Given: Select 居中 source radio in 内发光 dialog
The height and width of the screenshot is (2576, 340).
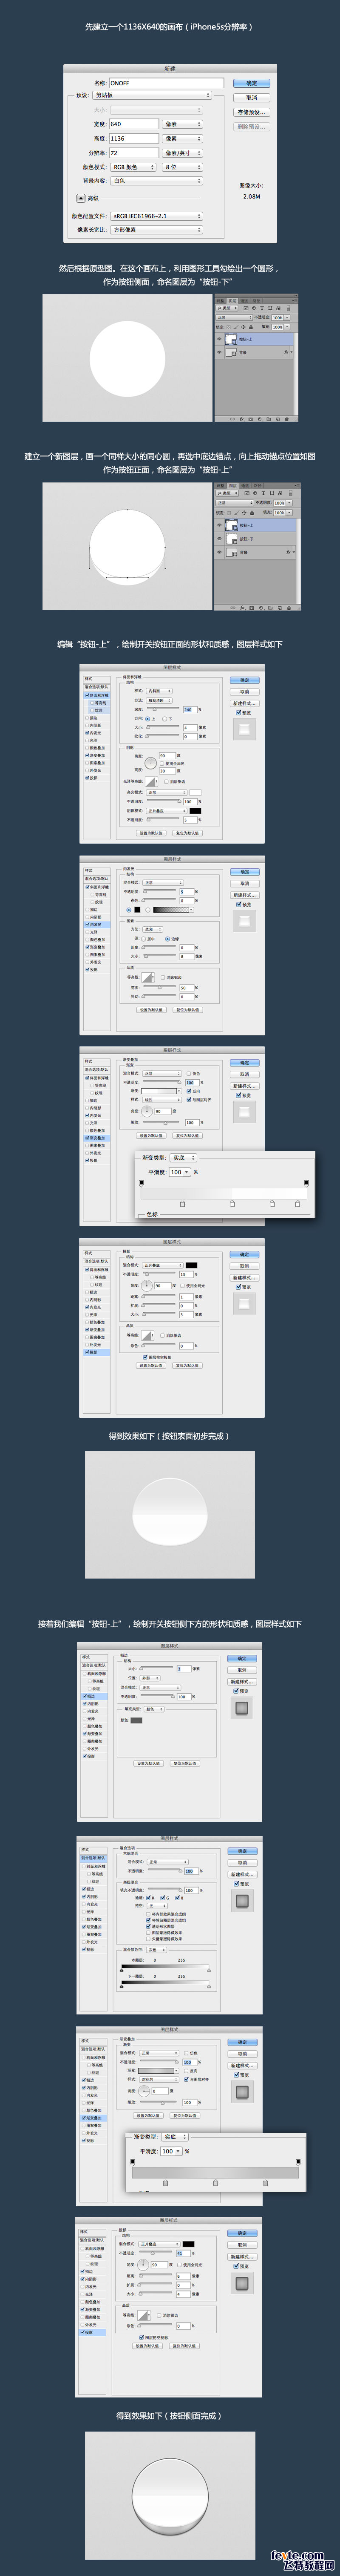Looking at the screenshot, I should pyautogui.click(x=144, y=939).
